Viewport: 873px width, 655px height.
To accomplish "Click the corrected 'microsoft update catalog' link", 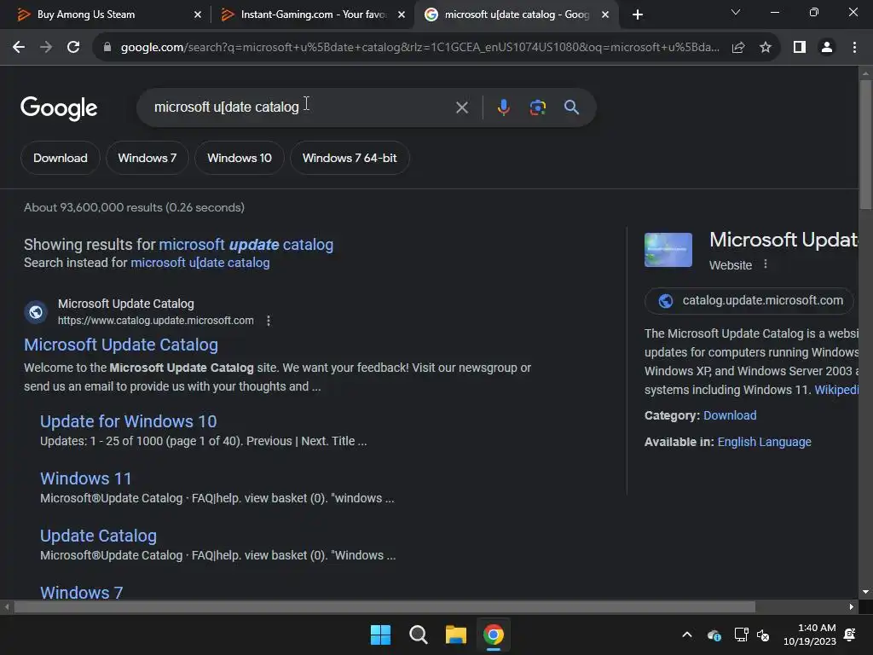I will [246, 245].
